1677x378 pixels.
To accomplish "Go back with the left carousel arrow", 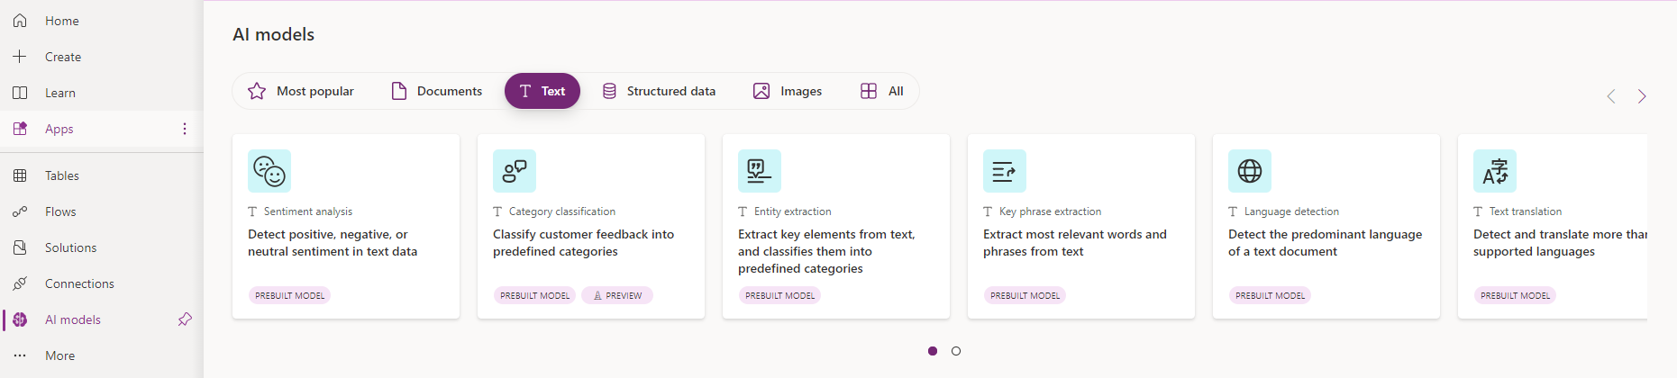I will [x=1611, y=96].
